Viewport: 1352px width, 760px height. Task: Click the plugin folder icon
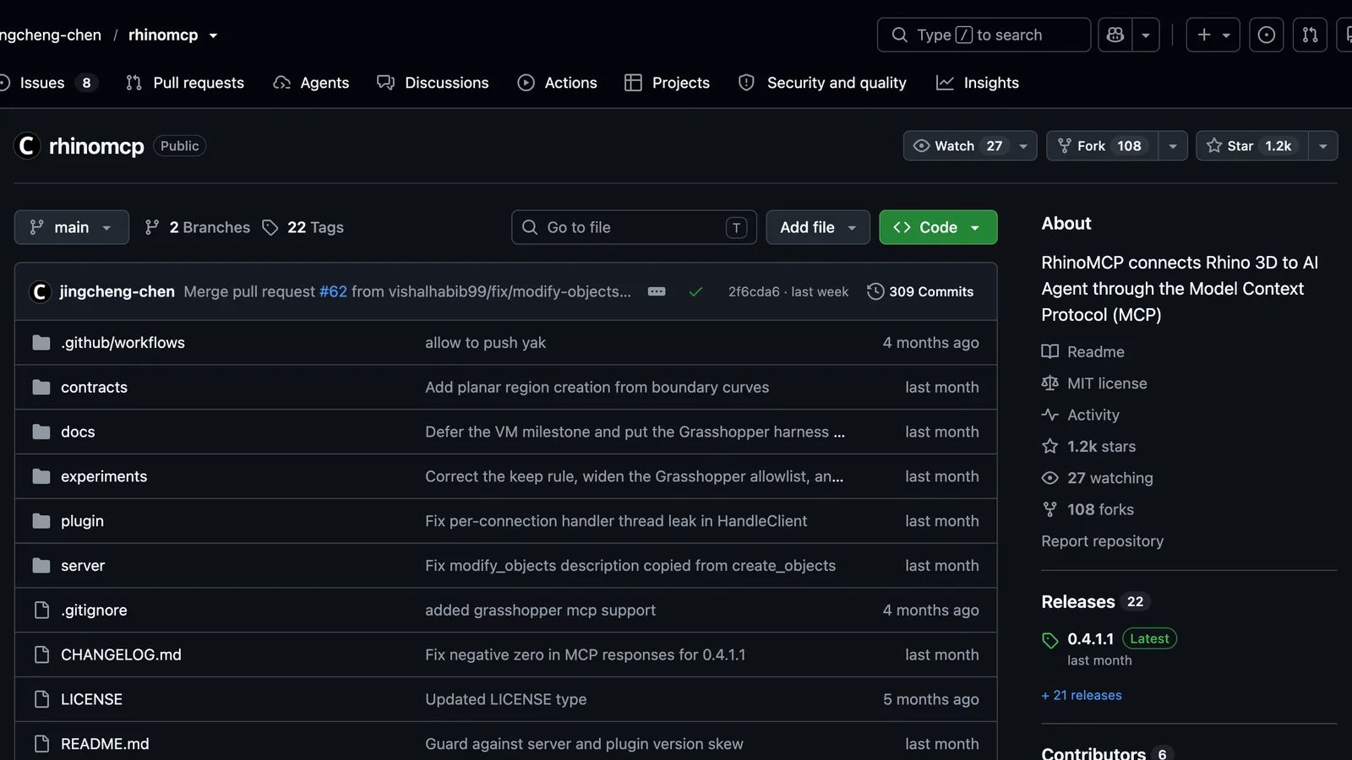[41, 521]
